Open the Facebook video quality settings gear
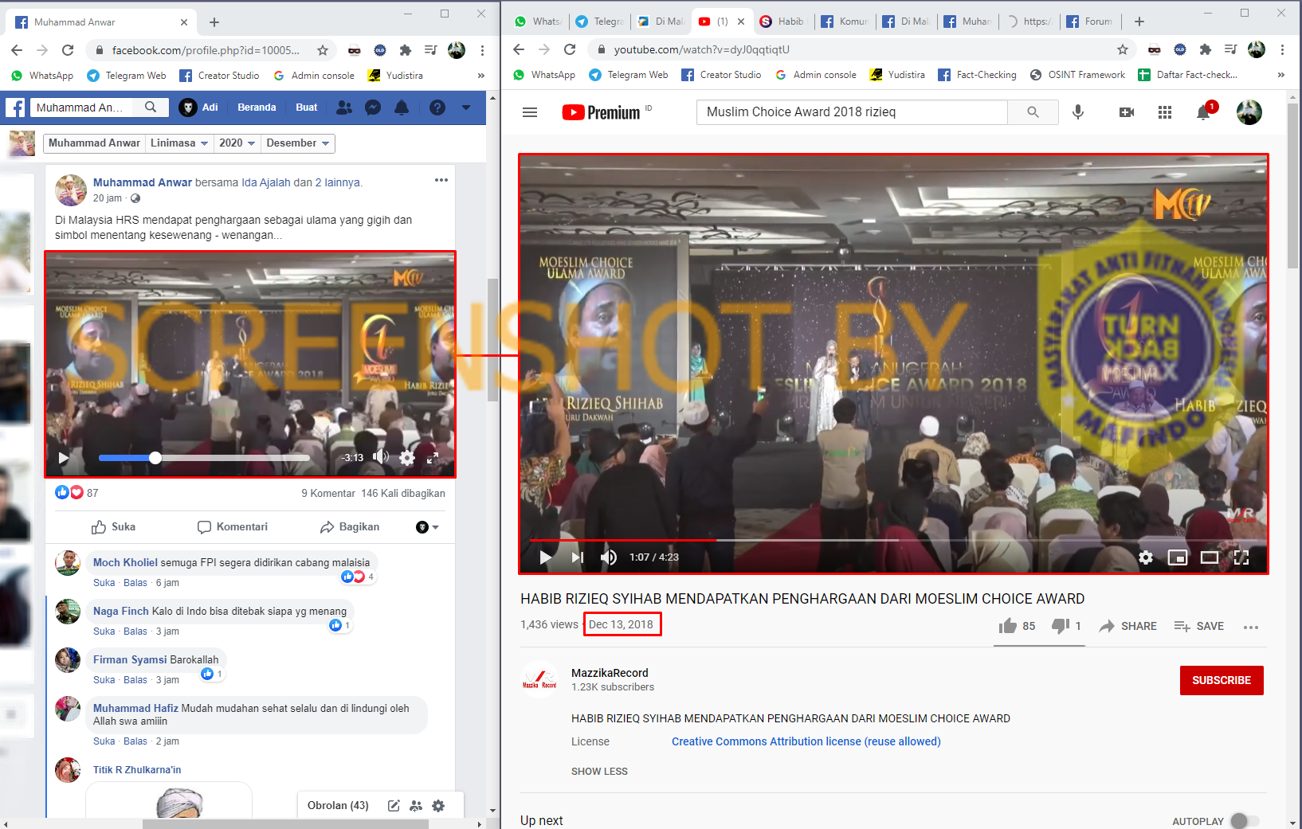The image size is (1302, 829). (407, 458)
